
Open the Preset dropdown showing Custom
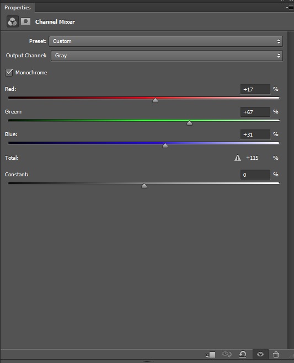coord(165,41)
